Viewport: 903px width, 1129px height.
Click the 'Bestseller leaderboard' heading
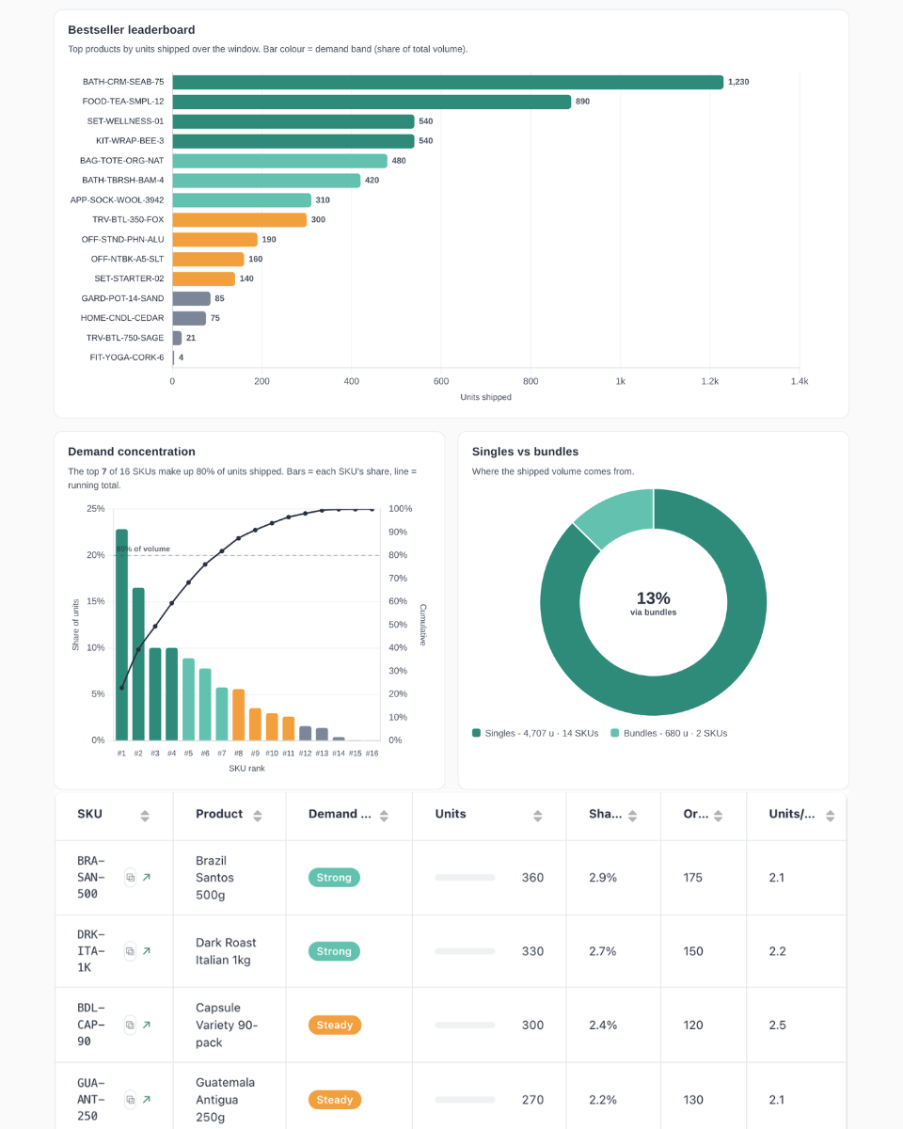click(x=132, y=30)
